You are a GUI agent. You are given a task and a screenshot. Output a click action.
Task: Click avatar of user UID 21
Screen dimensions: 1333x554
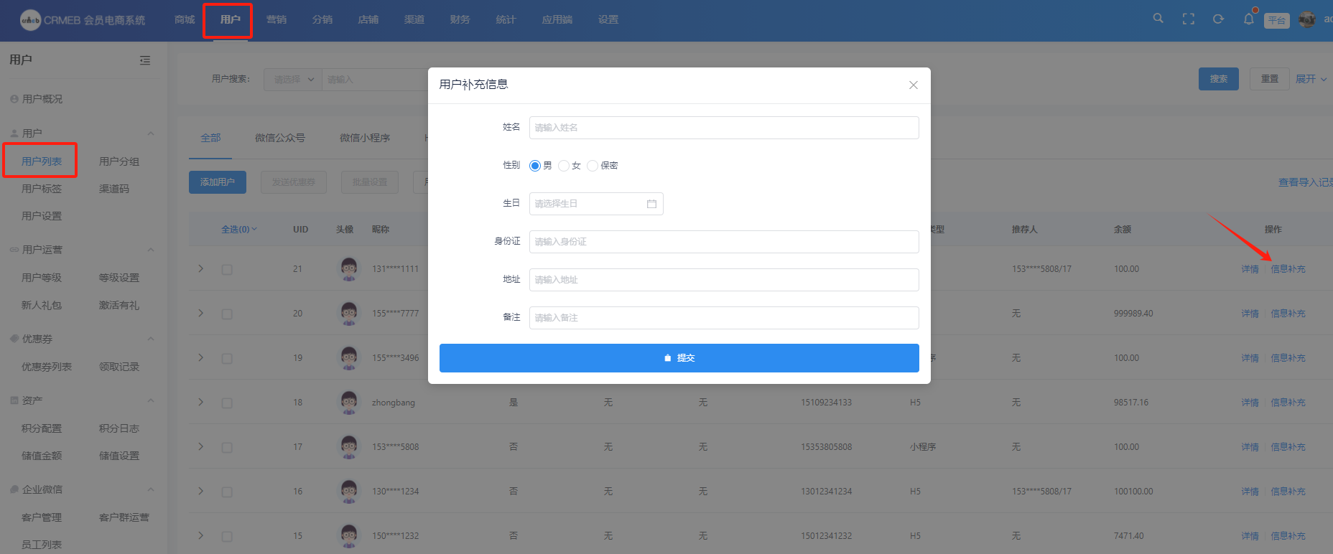coord(349,268)
